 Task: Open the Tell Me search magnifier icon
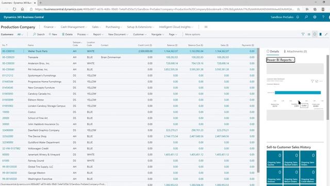306,17
